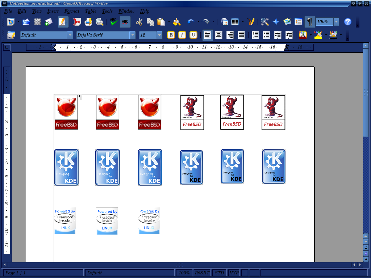Open the File menu
This screenshot has height=278, width=371.
coord(8,11)
